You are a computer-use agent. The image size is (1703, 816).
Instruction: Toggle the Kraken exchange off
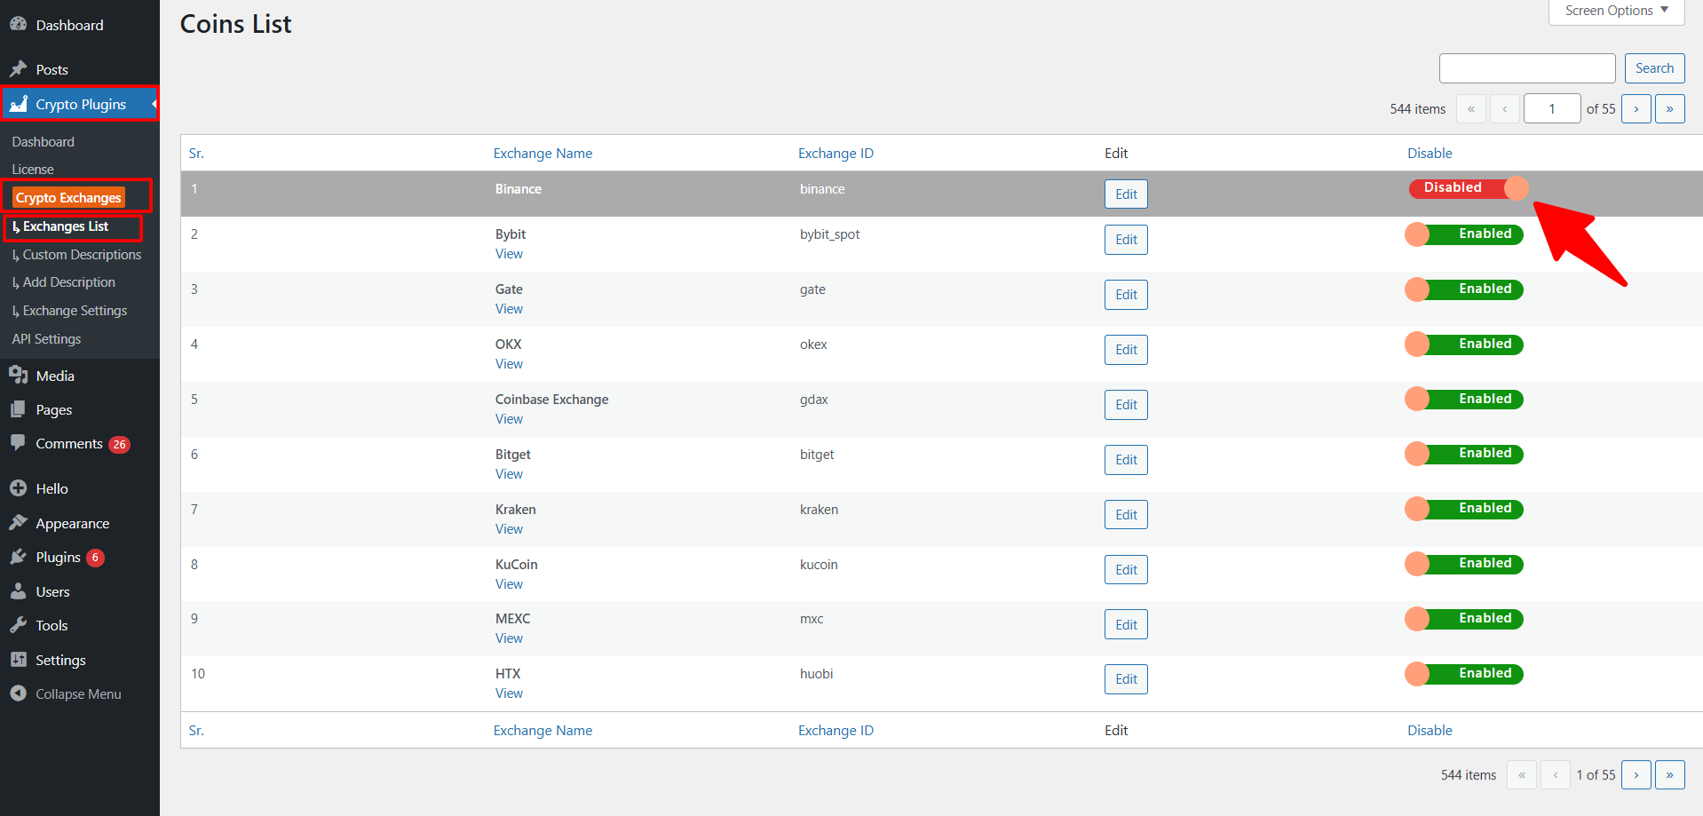click(1464, 509)
